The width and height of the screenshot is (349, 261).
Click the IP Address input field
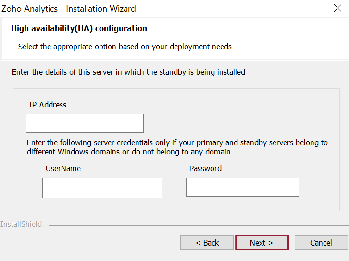pyautogui.click(x=85, y=123)
